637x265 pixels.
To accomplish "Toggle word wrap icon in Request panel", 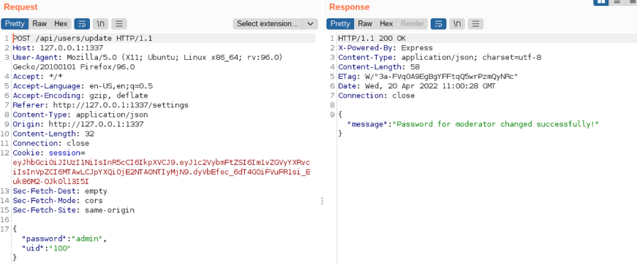I will click(82, 24).
